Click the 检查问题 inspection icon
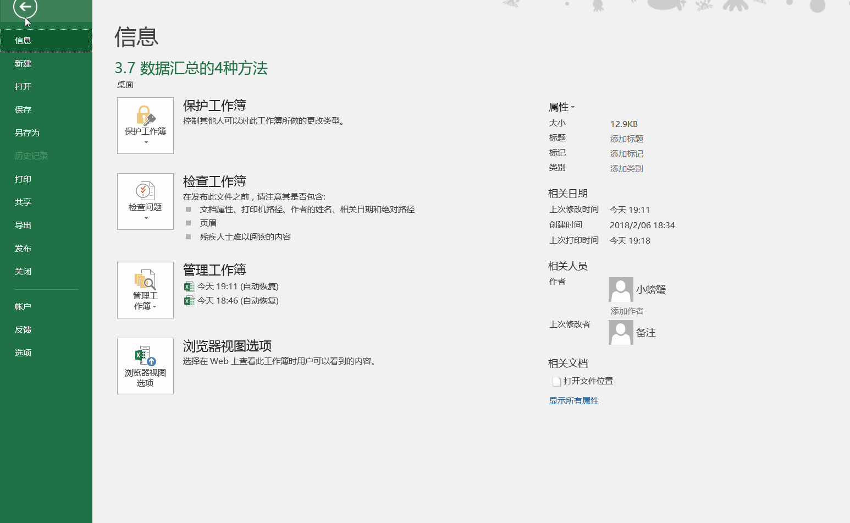This screenshot has width=850, height=523. [145, 194]
